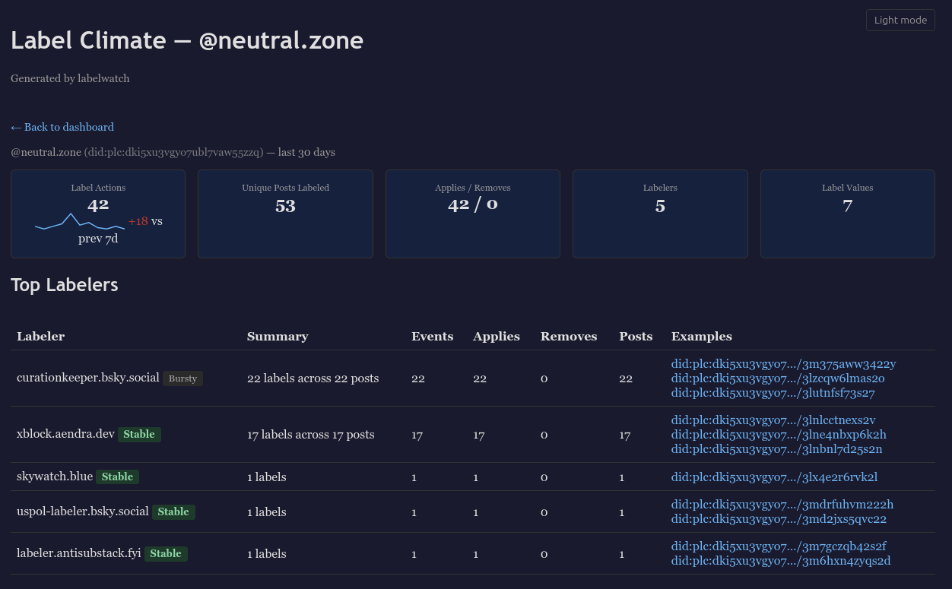
Task: Click the Stable badge beside xblock.aendra.dev
Action: 139,434
